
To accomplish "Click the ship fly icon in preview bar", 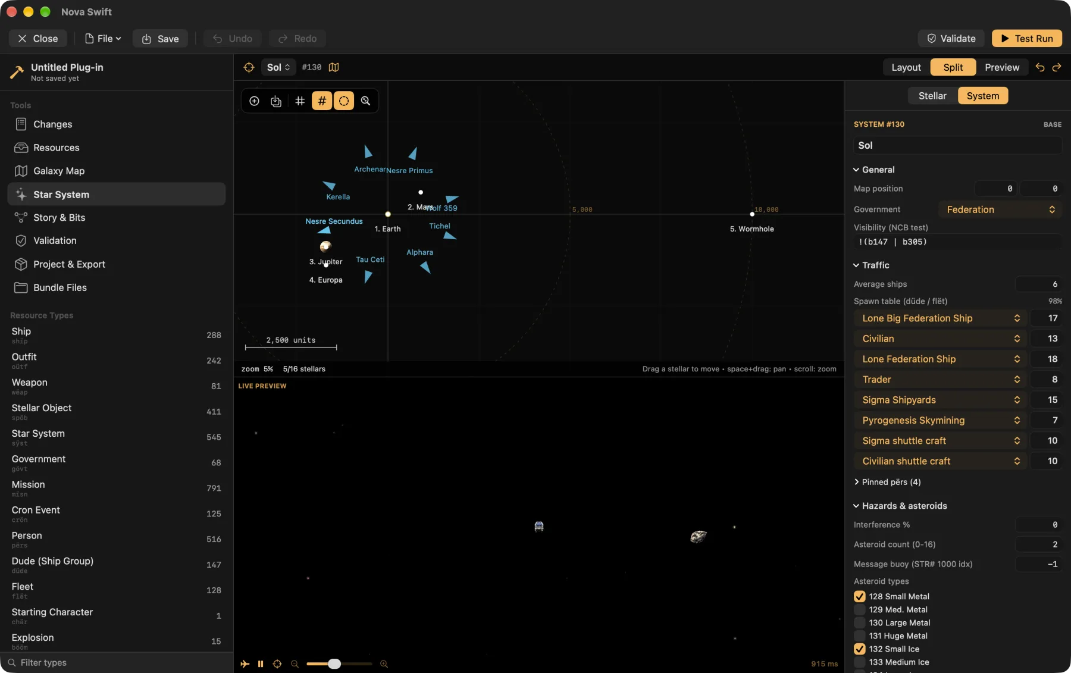I will [245, 663].
